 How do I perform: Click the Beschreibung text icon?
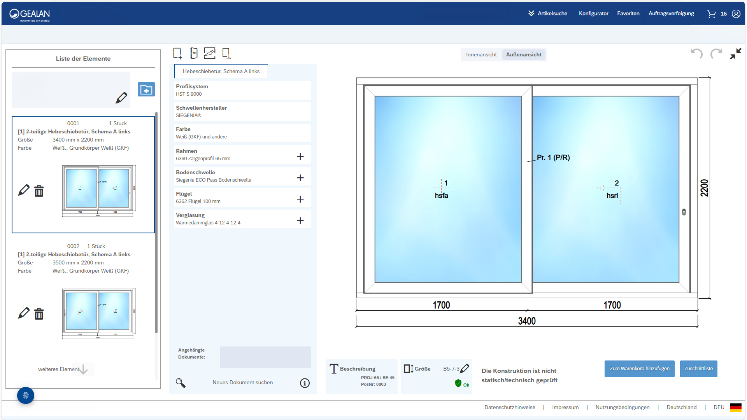tap(334, 369)
